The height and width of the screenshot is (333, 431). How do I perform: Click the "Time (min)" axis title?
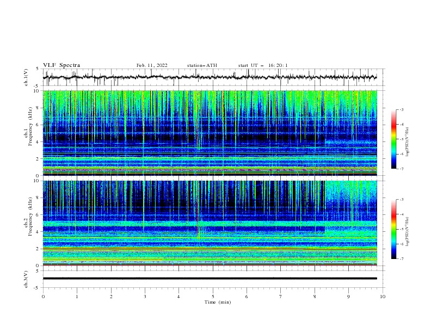coord(218,302)
